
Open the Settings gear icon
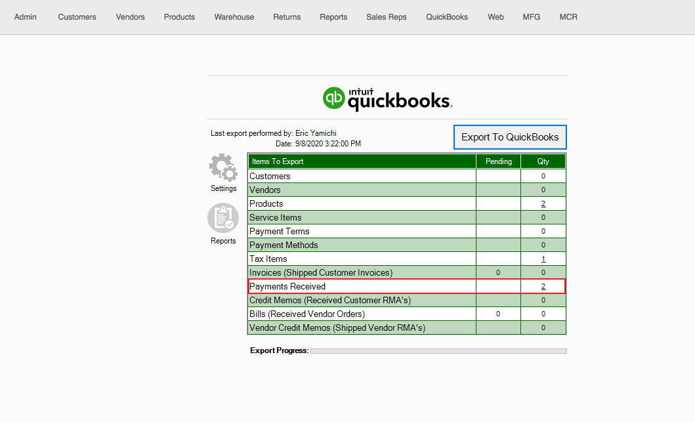click(x=223, y=168)
